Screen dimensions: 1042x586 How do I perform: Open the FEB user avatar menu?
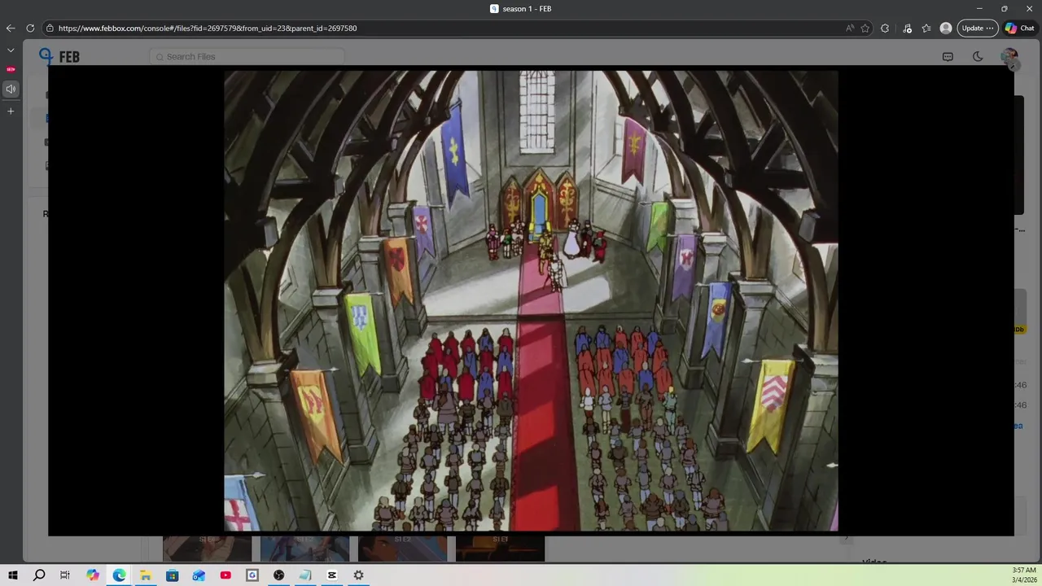coord(1009,56)
